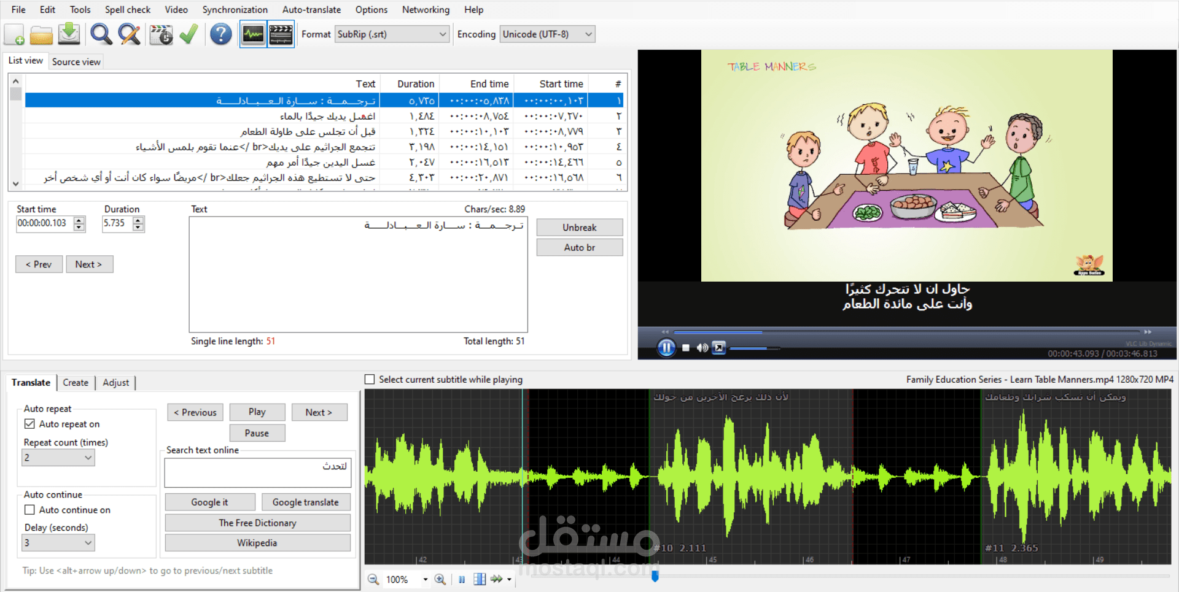The height and width of the screenshot is (592, 1179).
Task: Zoom out the waveform
Action: 373,579
